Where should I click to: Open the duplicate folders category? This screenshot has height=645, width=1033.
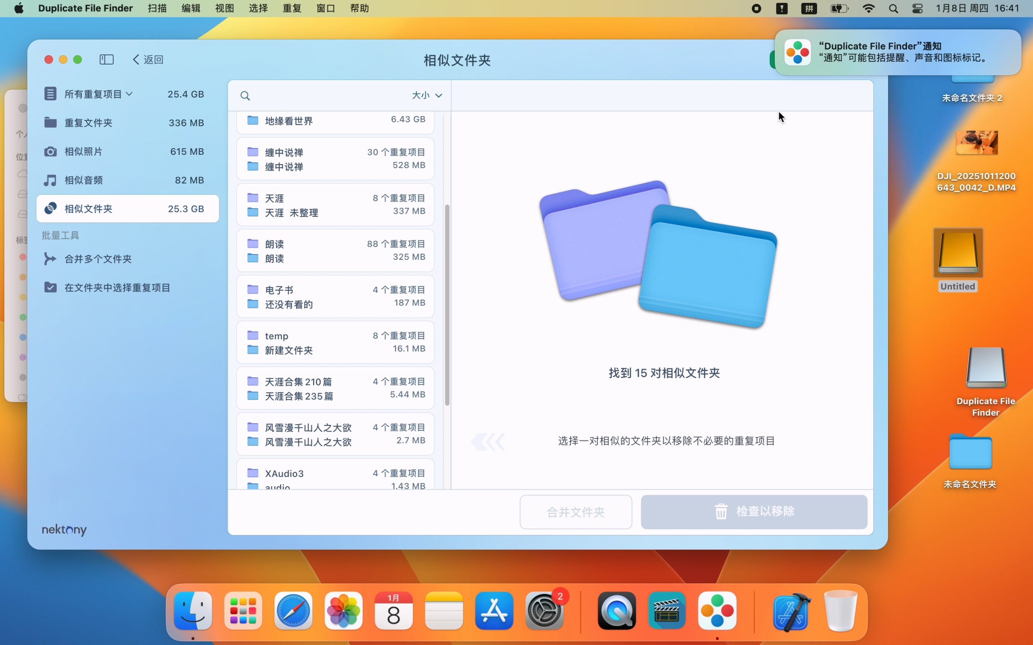88,123
